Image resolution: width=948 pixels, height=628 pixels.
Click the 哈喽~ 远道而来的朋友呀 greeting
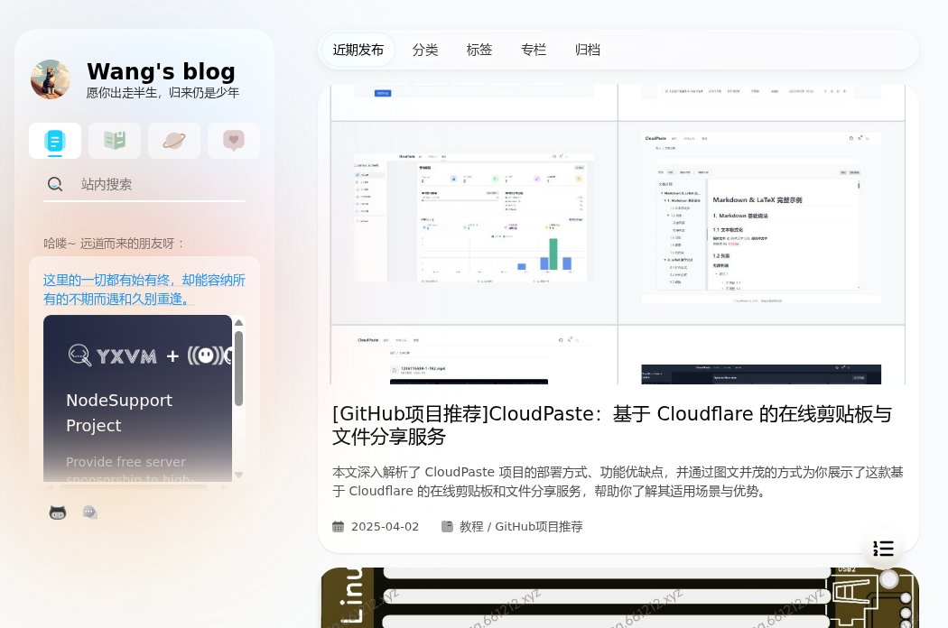tap(114, 244)
